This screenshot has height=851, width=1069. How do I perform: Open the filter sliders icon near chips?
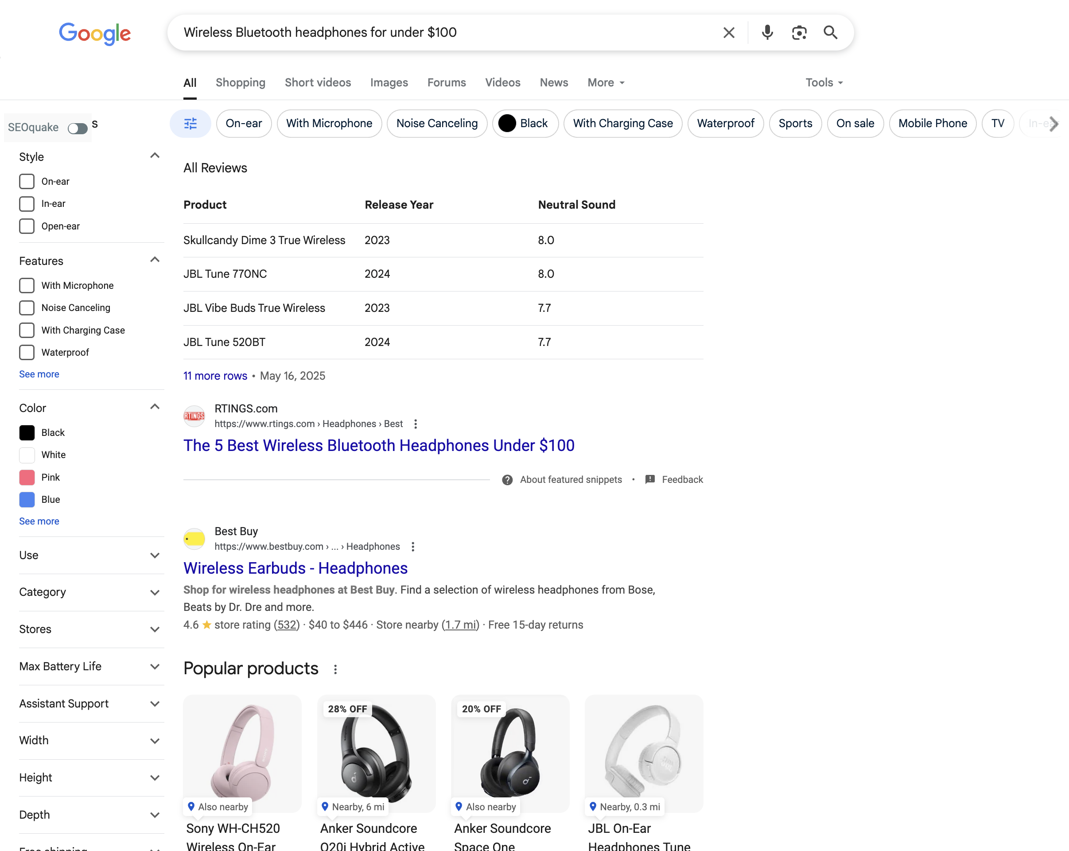190,124
